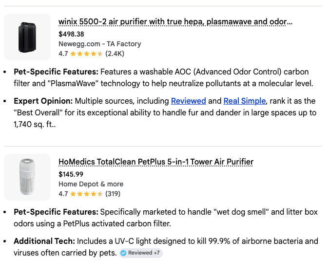329x275 pixels.
Task: Click the (2.4K) review count for Winix
Action: coord(115,54)
